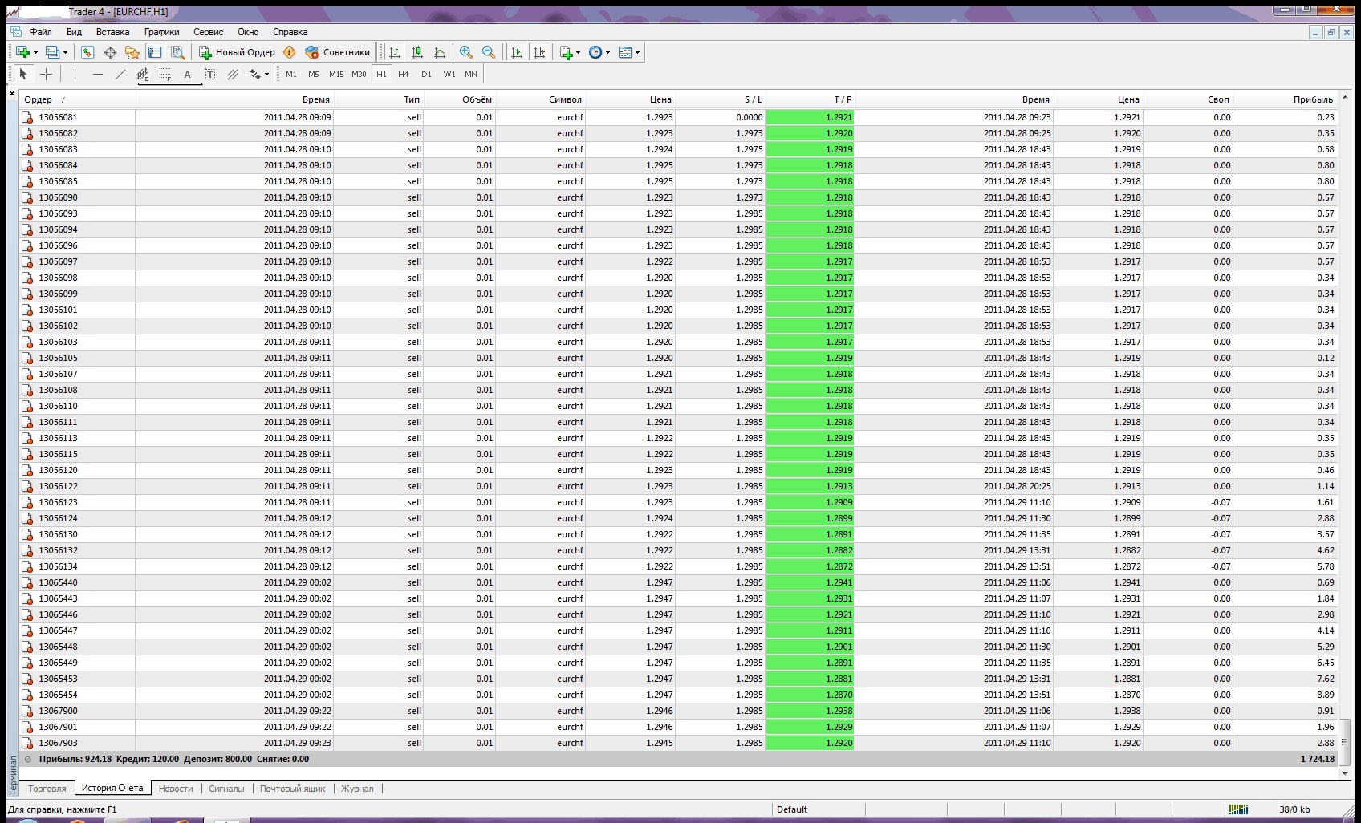Open the Market Watch panel icon
The image size is (1361, 823).
click(x=87, y=52)
